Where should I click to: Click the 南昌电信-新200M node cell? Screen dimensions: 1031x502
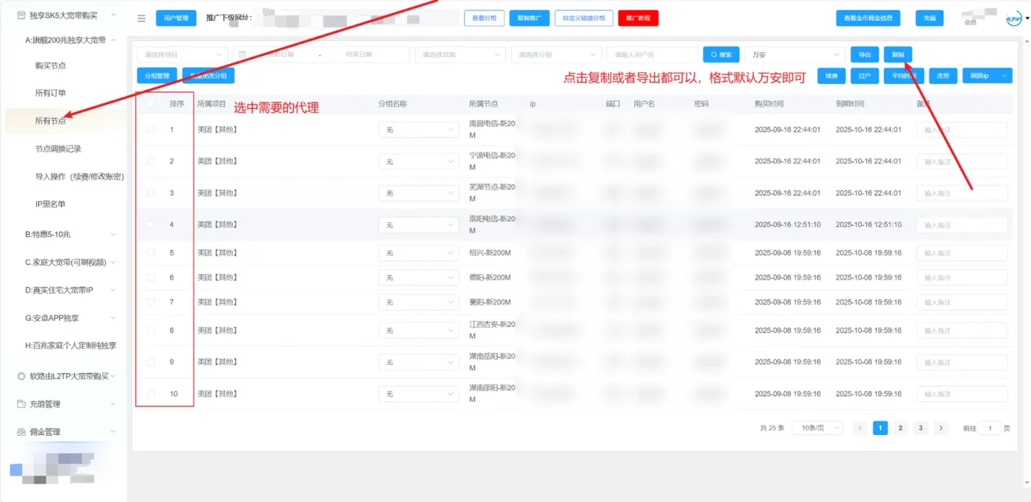[x=493, y=130]
